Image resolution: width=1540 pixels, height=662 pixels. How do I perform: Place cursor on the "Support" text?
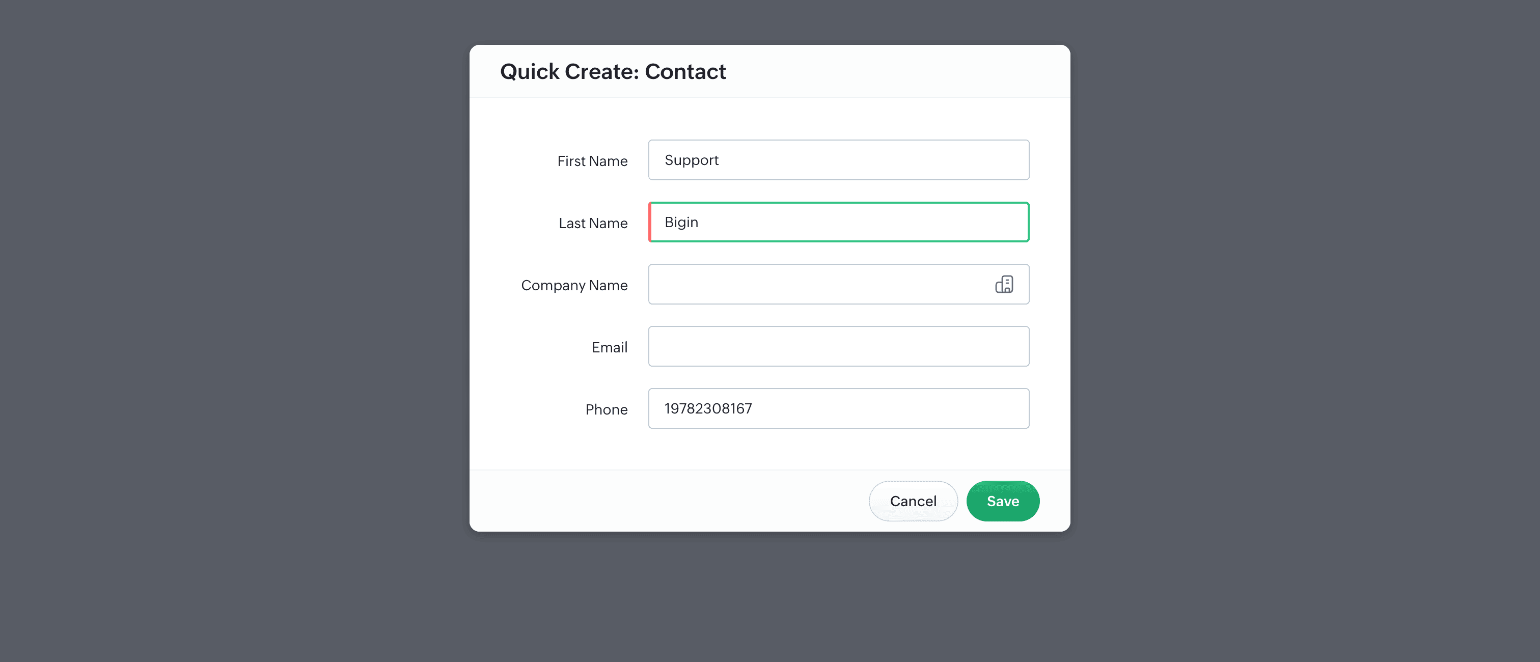point(691,160)
